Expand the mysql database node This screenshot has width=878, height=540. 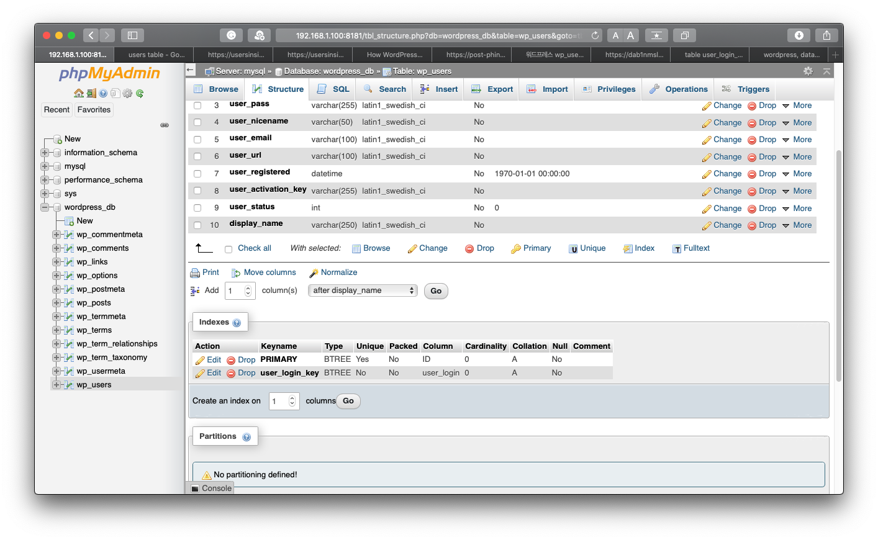tap(45, 166)
